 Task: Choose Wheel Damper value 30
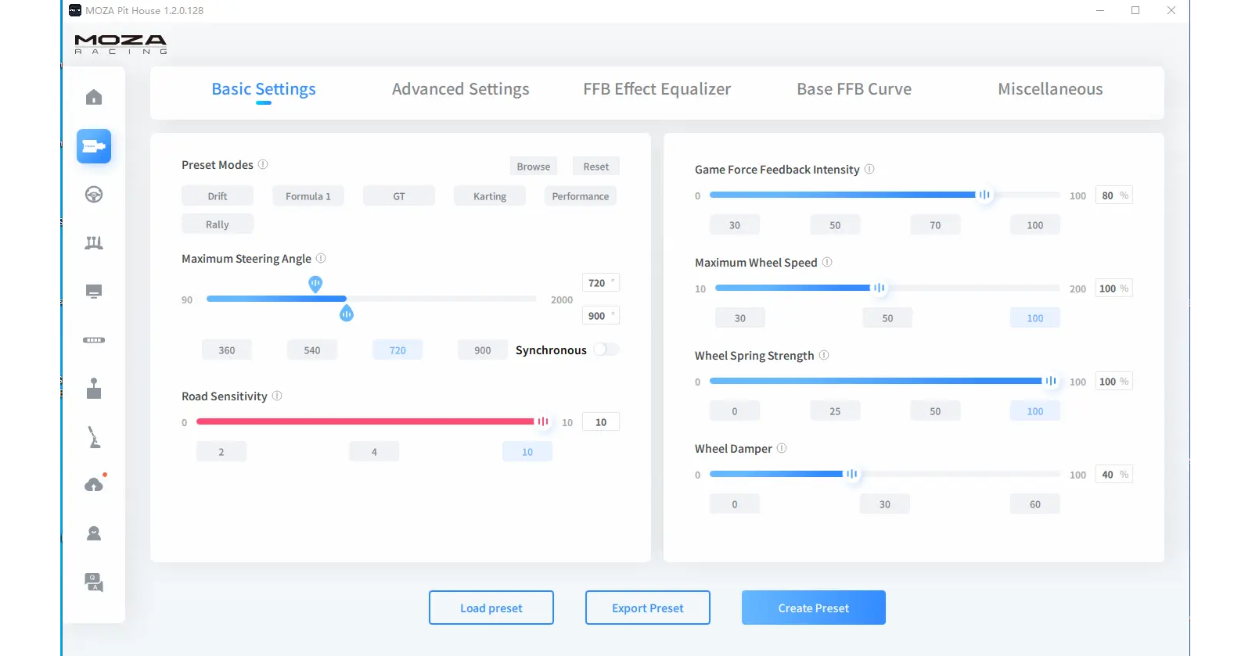pyautogui.click(x=884, y=504)
